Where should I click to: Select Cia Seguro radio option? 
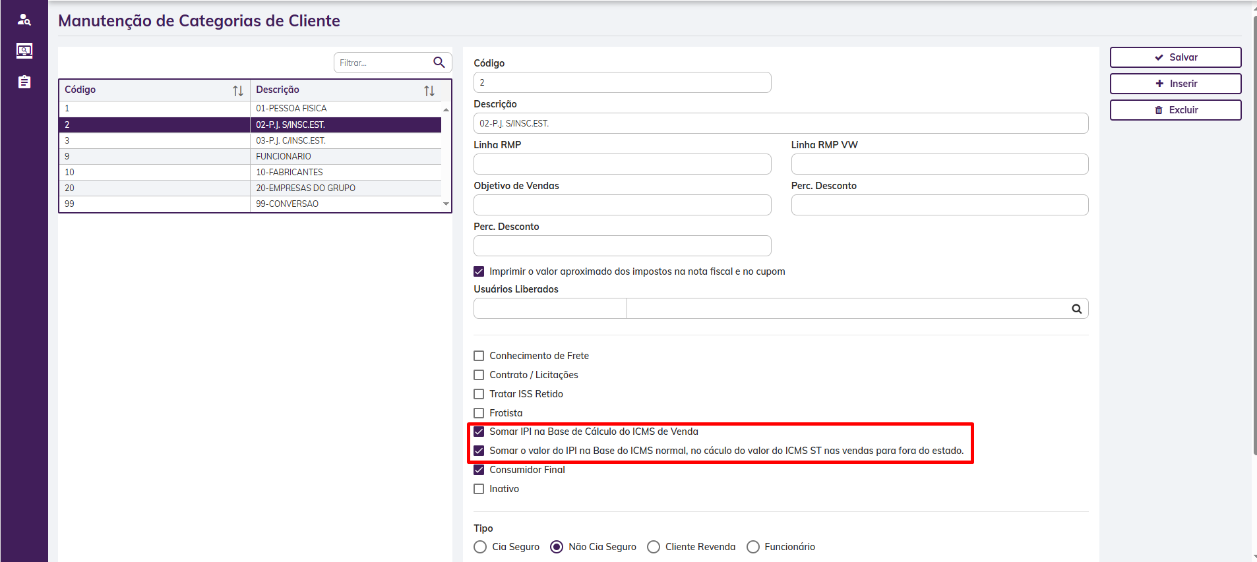[x=480, y=547]
